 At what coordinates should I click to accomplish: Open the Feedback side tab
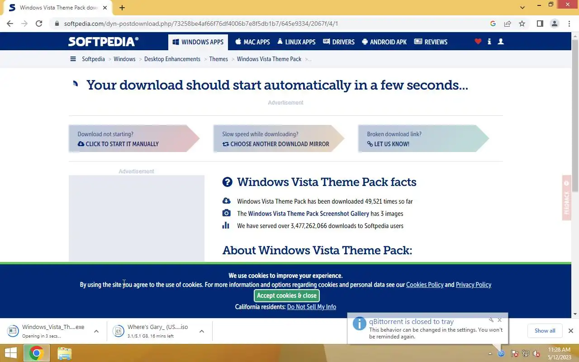pyautogui.click(x=566, y=198)
